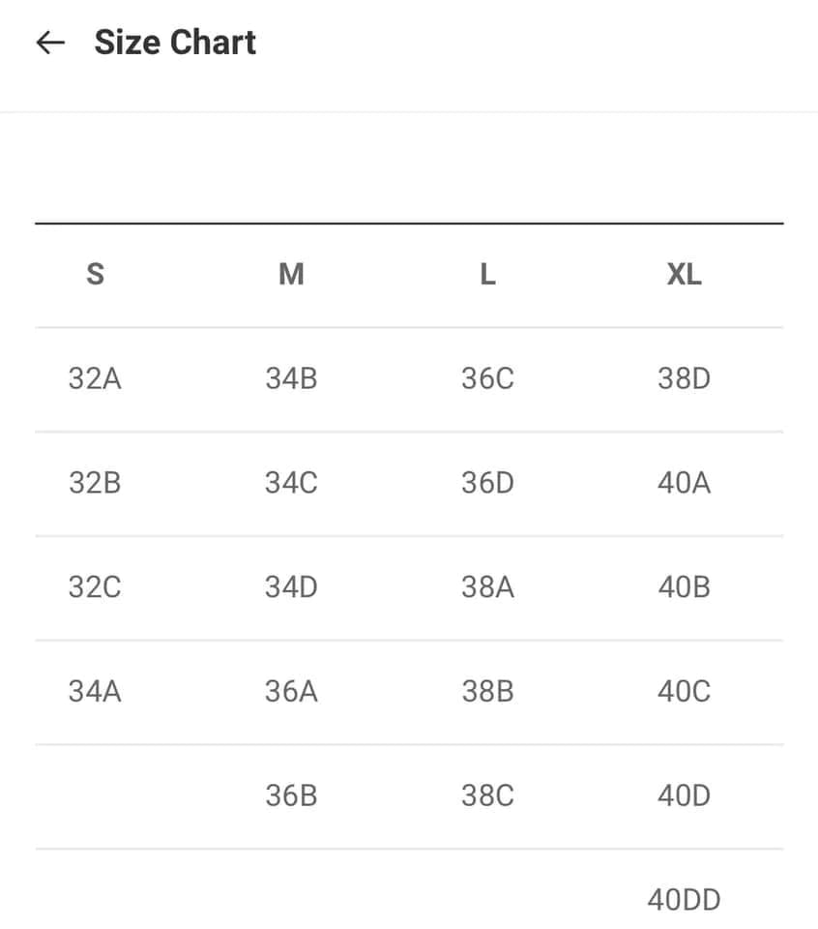Click the Size Chart title
818x929 pixels.
pyautogui.click(x=175, y=43)
